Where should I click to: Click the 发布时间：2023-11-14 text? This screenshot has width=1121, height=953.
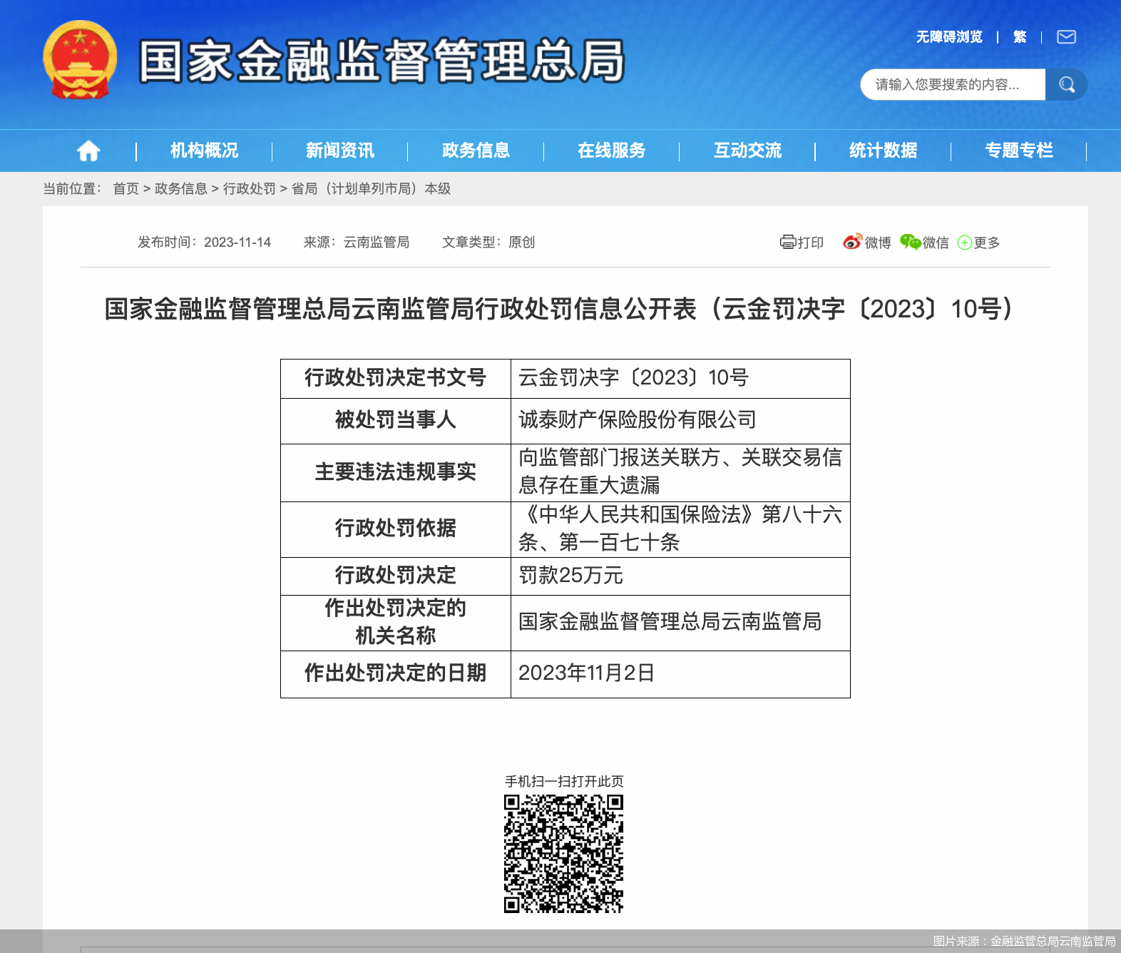point(204,243)
